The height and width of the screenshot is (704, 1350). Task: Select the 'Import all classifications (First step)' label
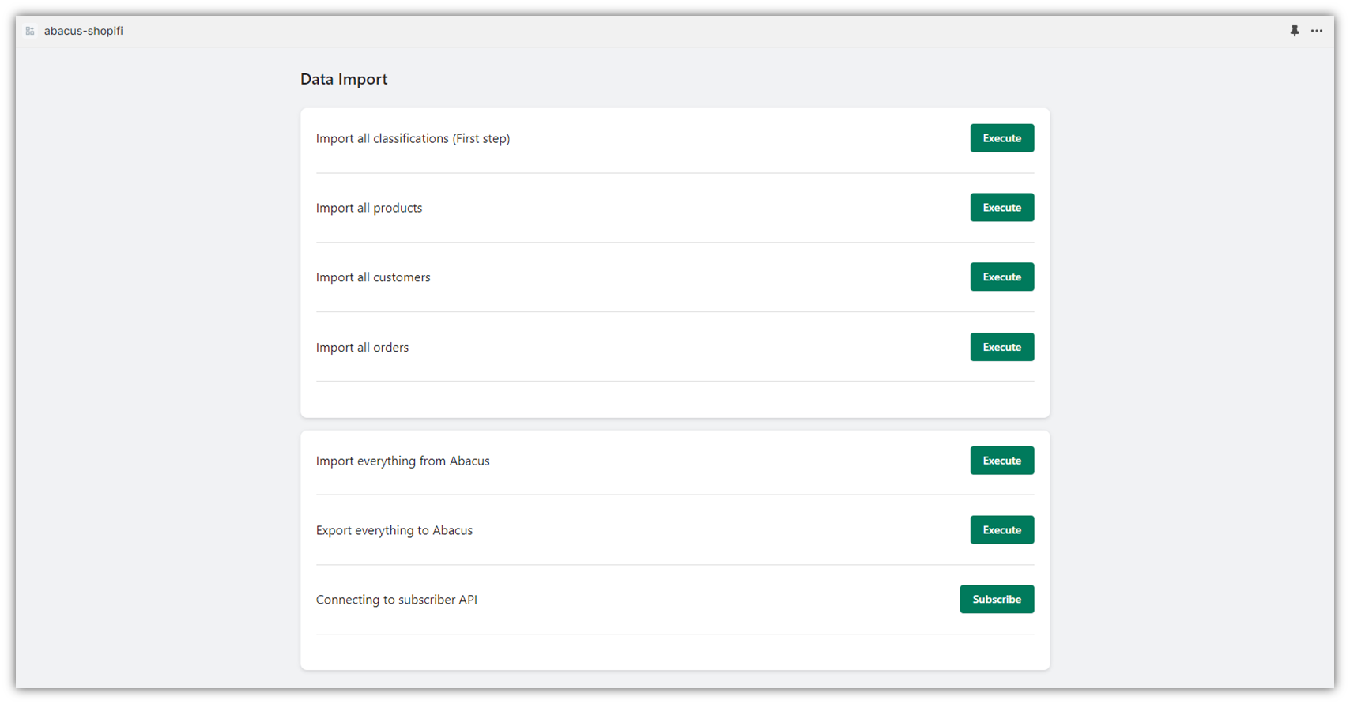pos(413,138)
